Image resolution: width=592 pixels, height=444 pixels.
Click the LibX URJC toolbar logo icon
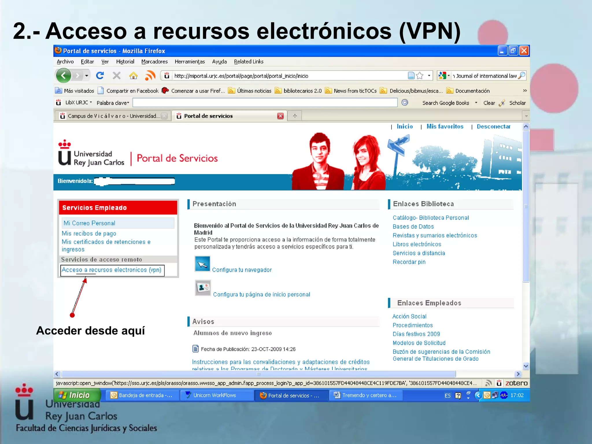(x=59, y=103)
